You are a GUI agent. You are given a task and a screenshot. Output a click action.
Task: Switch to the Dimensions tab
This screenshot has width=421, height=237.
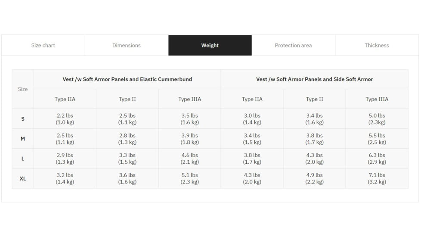[x=127, y=45]
